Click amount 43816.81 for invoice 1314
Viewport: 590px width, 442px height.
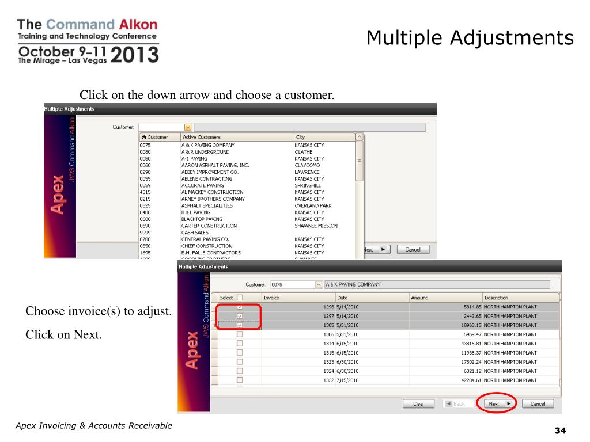[471, 344]
